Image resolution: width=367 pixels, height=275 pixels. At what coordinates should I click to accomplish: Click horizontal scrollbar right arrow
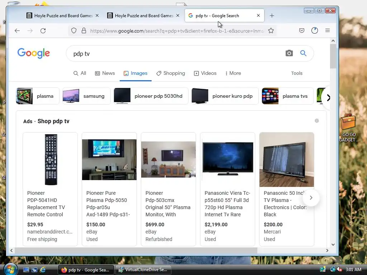327,250
